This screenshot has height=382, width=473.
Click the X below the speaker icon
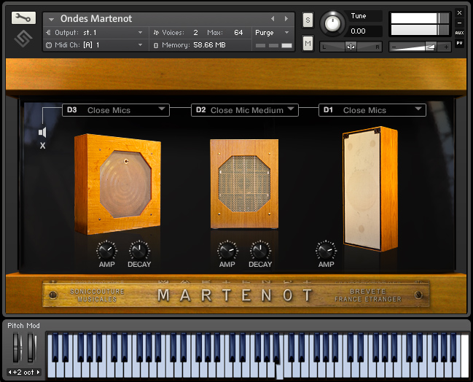click(x=42, y=146)
